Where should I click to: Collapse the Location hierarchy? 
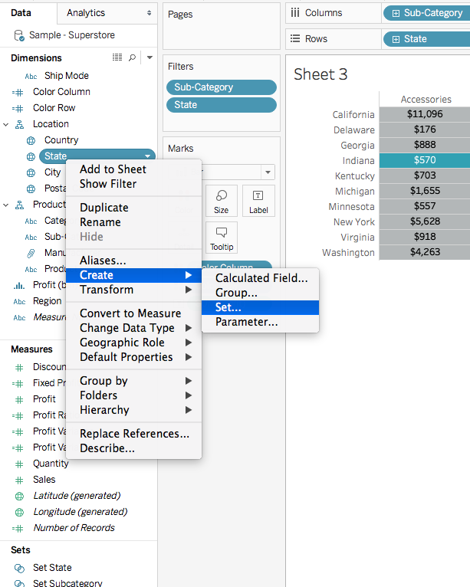coord(6,124)
